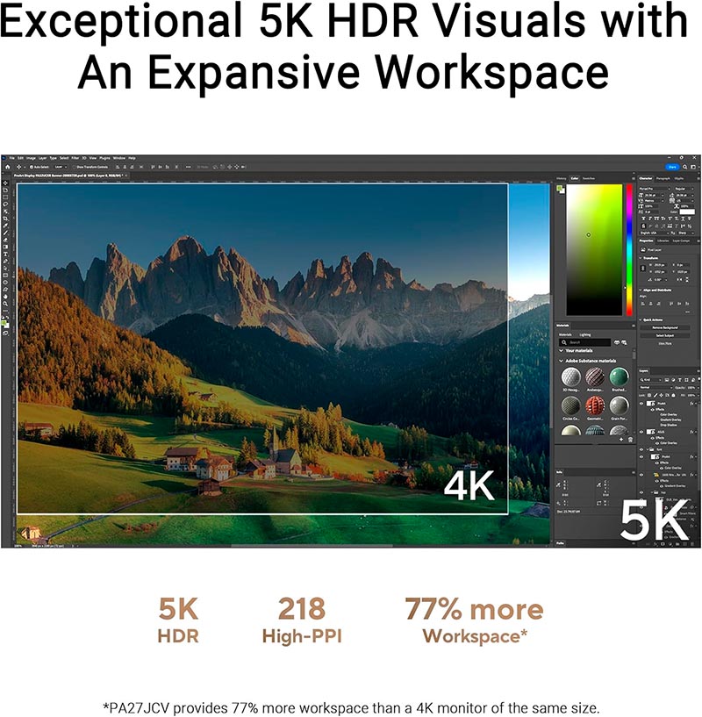Switch to the Swatches tab
This screenshot has height=717, width=702.
click(x=588, y=178)
